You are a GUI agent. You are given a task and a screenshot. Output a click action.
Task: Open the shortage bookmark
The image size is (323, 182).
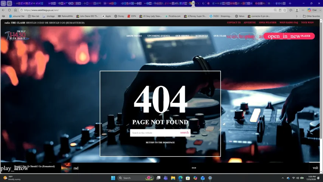(49, 16)
